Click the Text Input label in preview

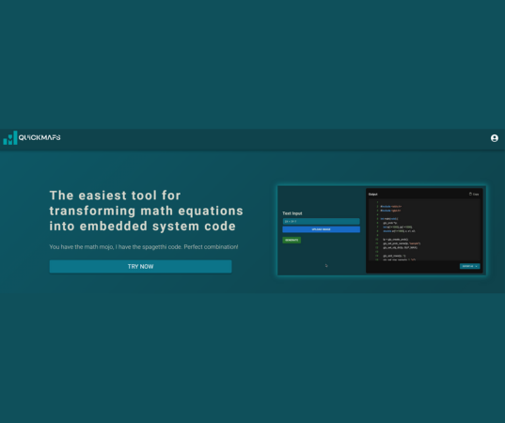click(x=292, y=213)
